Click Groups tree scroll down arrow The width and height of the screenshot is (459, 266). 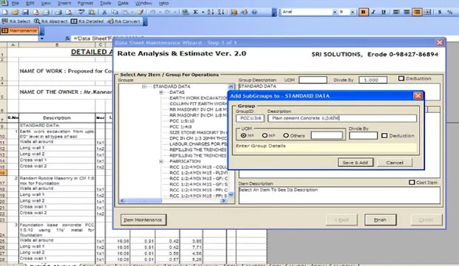click(231, 194)
